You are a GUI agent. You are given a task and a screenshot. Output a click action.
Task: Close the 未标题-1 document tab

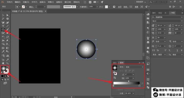tap(45, 11)
